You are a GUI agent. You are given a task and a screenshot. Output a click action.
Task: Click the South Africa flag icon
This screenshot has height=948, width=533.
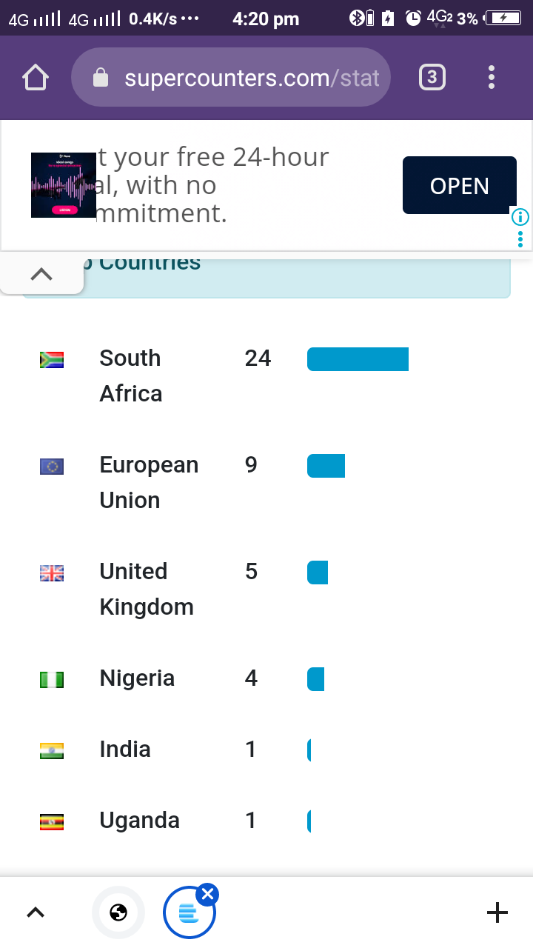[x=52, y=360]
